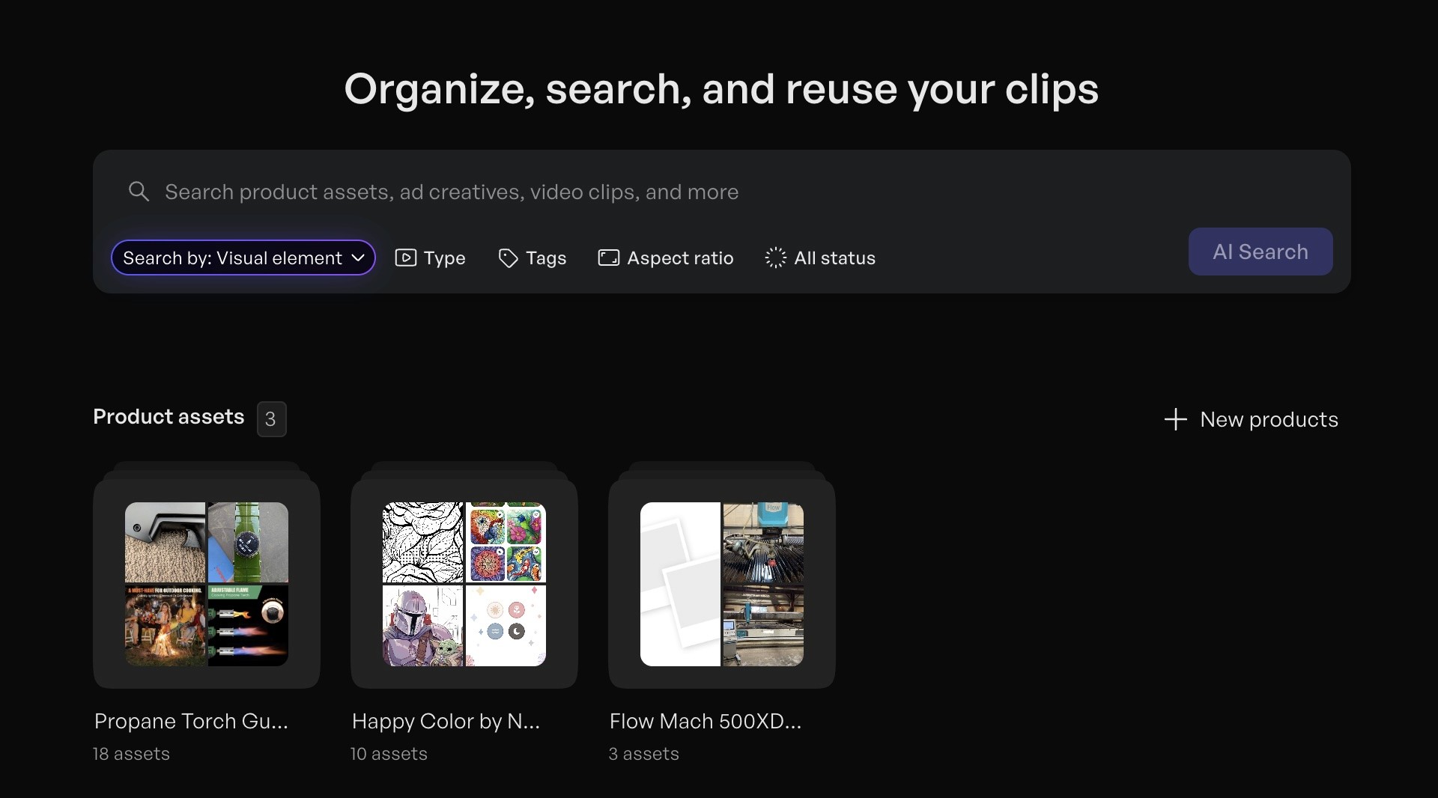
Task: Click the magnifying glass search icon
Action: coord(139,192)
